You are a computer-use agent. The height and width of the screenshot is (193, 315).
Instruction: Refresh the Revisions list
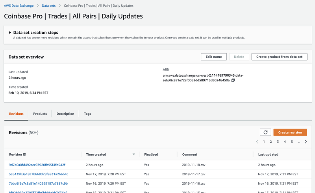[265, 132]
